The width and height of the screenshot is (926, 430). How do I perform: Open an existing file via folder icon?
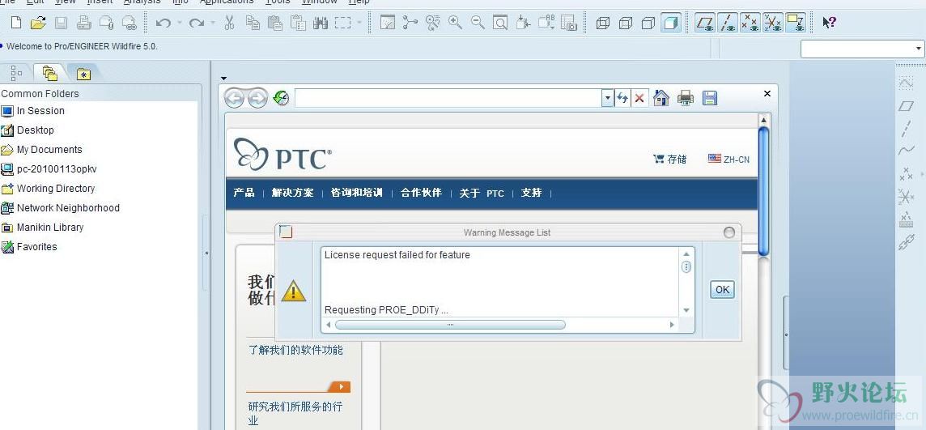[x=38, y=23]
